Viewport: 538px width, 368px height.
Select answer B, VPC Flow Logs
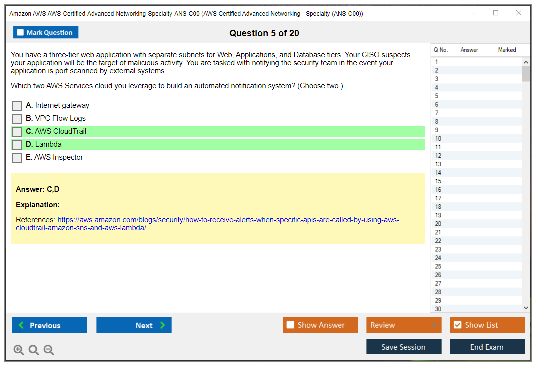pyautogui.click(x=17, y=119)
